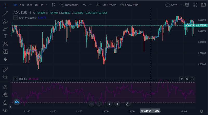The width and height of the screenshot is (208, 115).
Task: Click the 1.08000 price scale label
Action: 202,20
